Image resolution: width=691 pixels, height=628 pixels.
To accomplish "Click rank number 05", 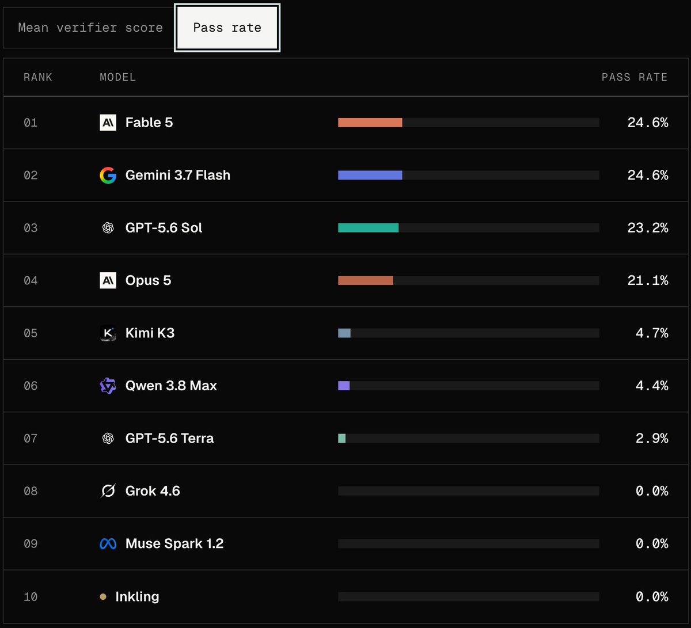I will [31, 333].
